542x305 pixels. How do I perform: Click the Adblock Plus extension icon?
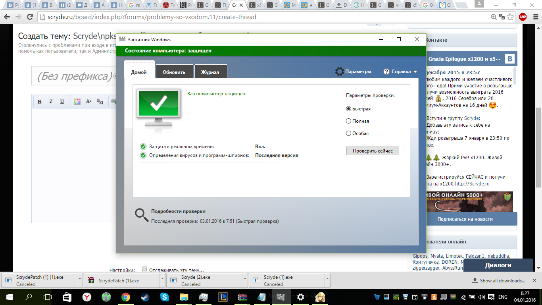tap(523, 17)
